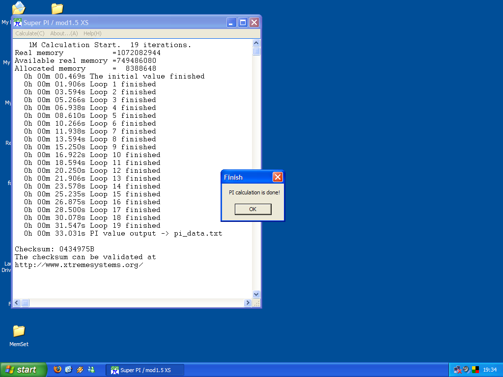This screenshot has width=503, height=377.
Task: Select the partially hidden desktop icon at top-left
Action: (x=18, y=8)
